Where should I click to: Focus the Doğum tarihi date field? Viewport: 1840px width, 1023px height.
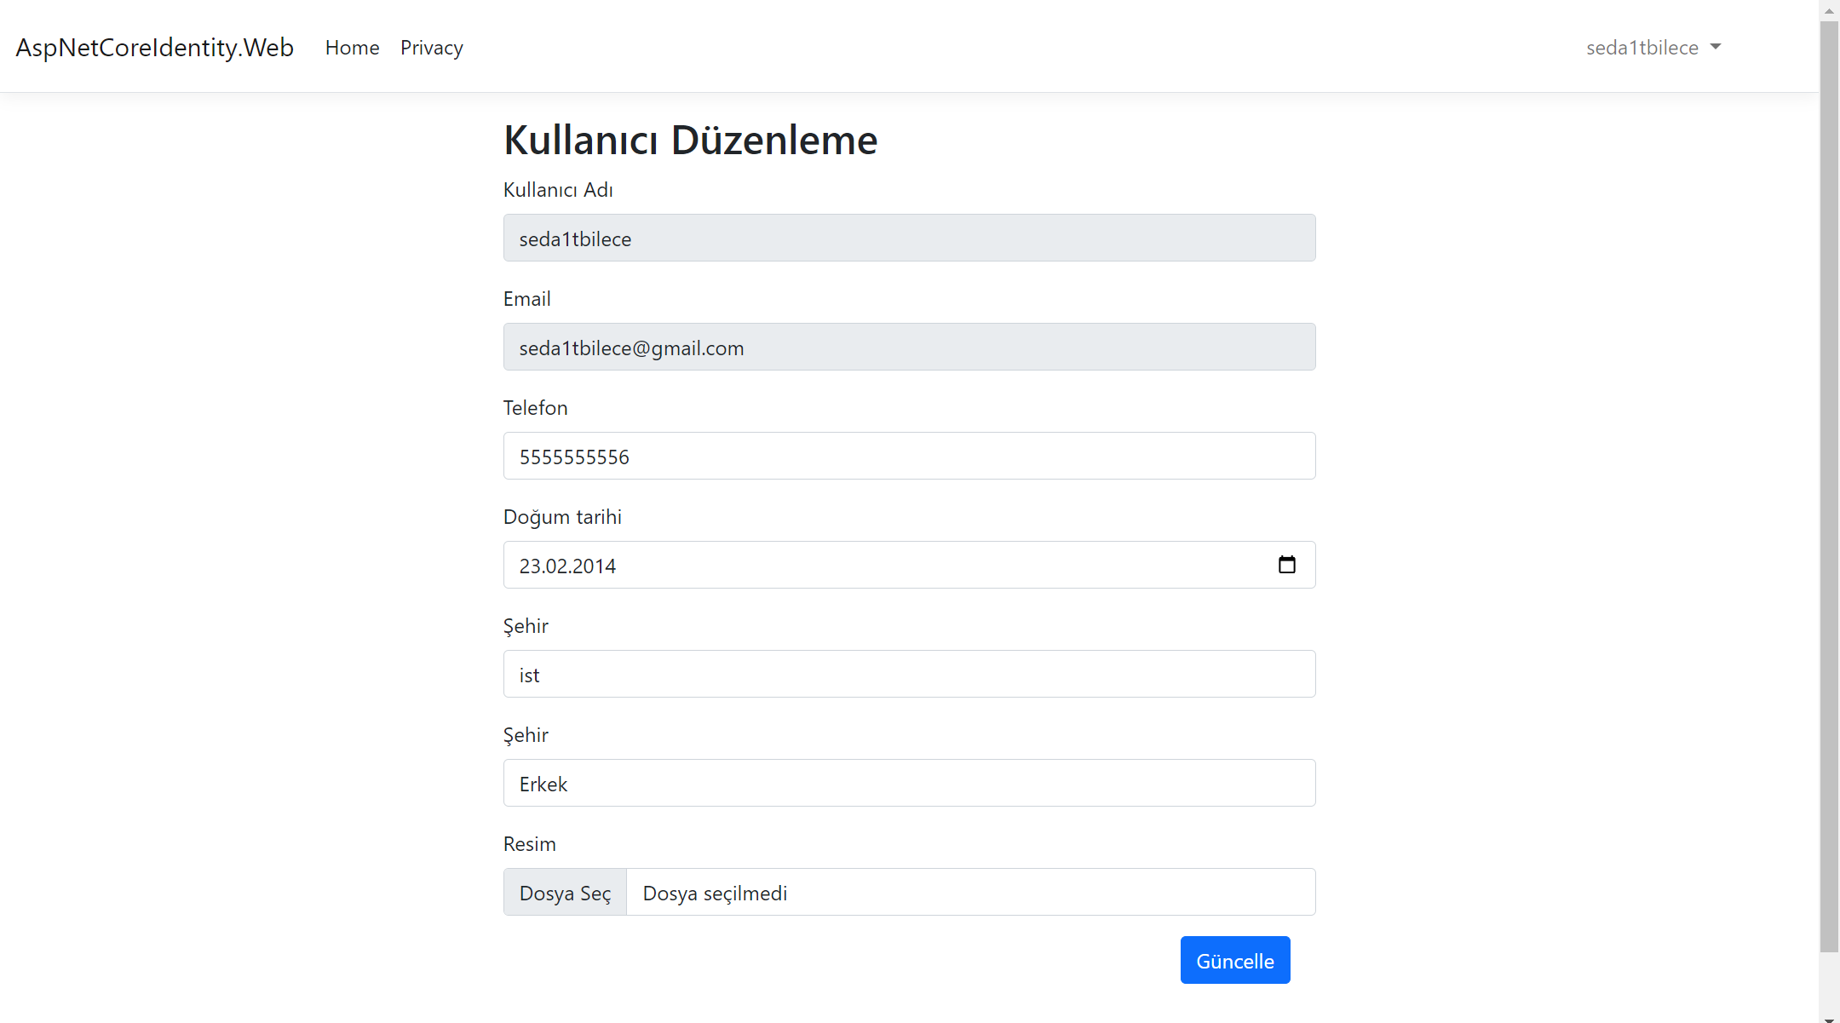pos(909,565)
